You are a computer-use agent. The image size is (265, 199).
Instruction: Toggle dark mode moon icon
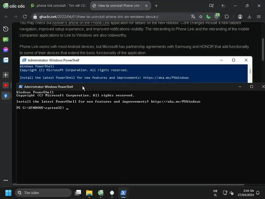(209, 17)
